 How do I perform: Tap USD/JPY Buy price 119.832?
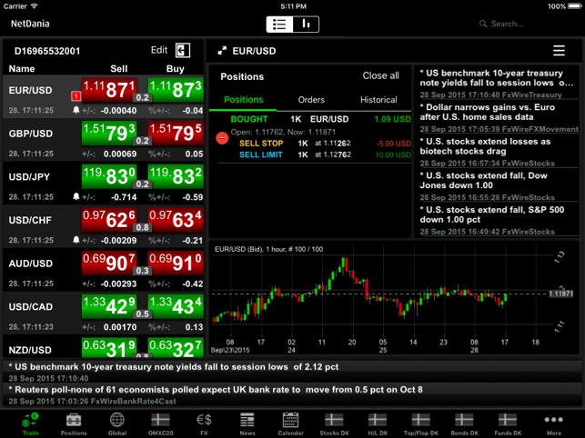(x=176, y=176)
